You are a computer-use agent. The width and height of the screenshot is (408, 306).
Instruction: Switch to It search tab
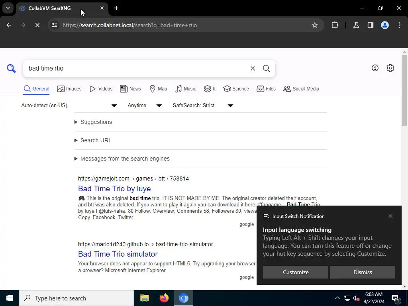(210, 89)
